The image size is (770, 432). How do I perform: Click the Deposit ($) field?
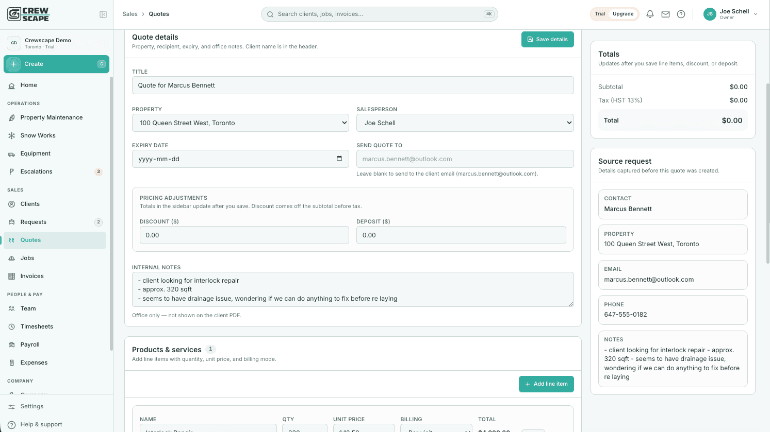(461, 235)
